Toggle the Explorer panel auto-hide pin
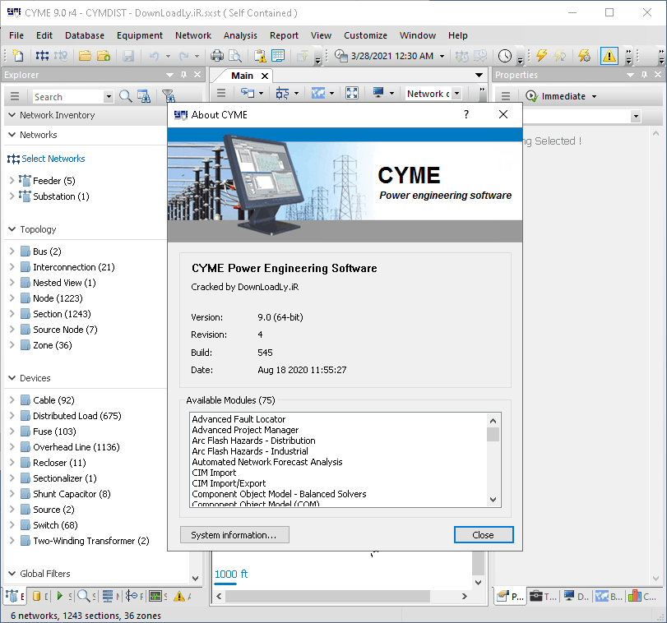 (x=185, y=74)
